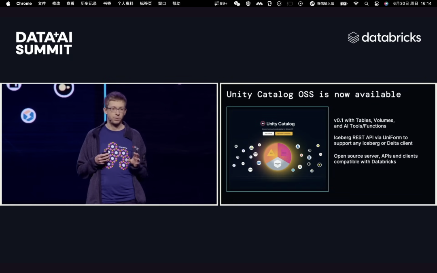Open the 历史记录 menu
This screenshot has width=437, height=273.
[x=89, y=4]
